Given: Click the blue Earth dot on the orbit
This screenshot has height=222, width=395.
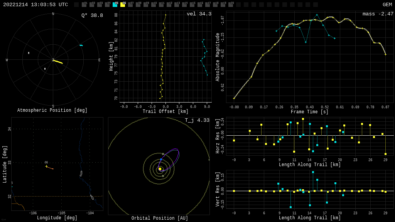Looking at the screenshot, I should coord(161,159).
